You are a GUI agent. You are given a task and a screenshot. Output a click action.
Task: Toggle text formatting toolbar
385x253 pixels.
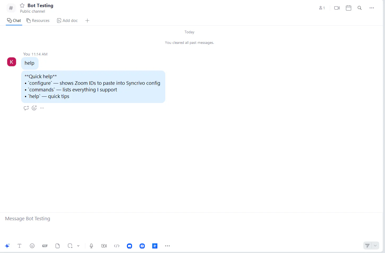tap(19, 246)
